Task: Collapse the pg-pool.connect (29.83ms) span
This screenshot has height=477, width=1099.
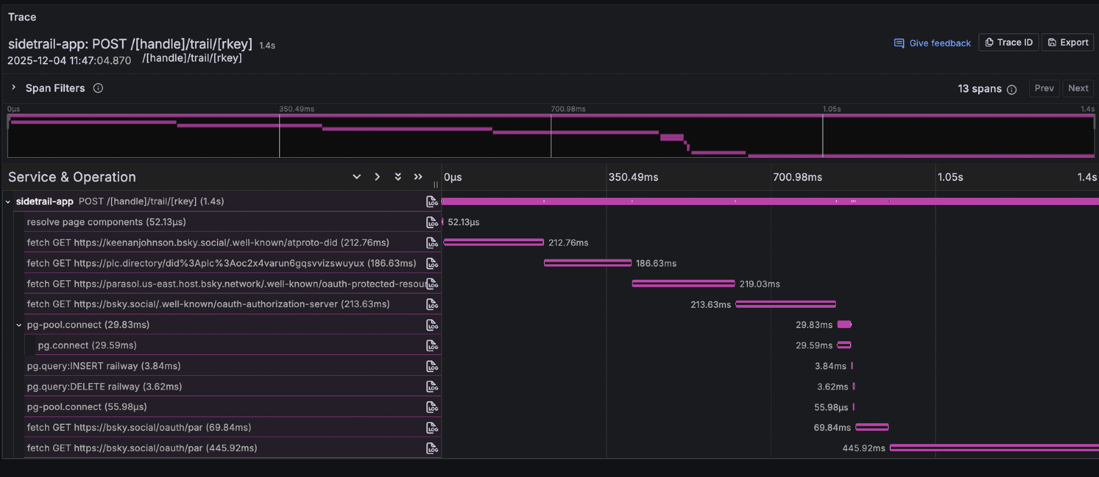Action: pos(19,325)
